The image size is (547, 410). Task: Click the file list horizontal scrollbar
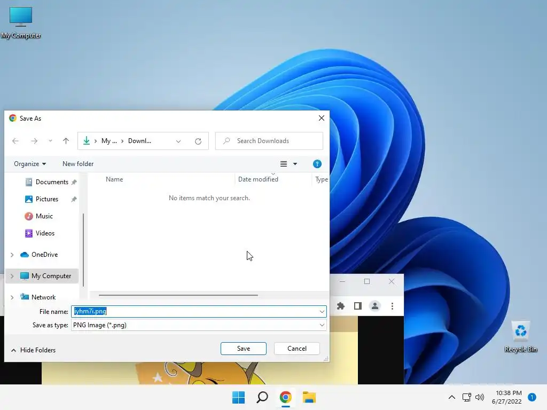(178, 295)
